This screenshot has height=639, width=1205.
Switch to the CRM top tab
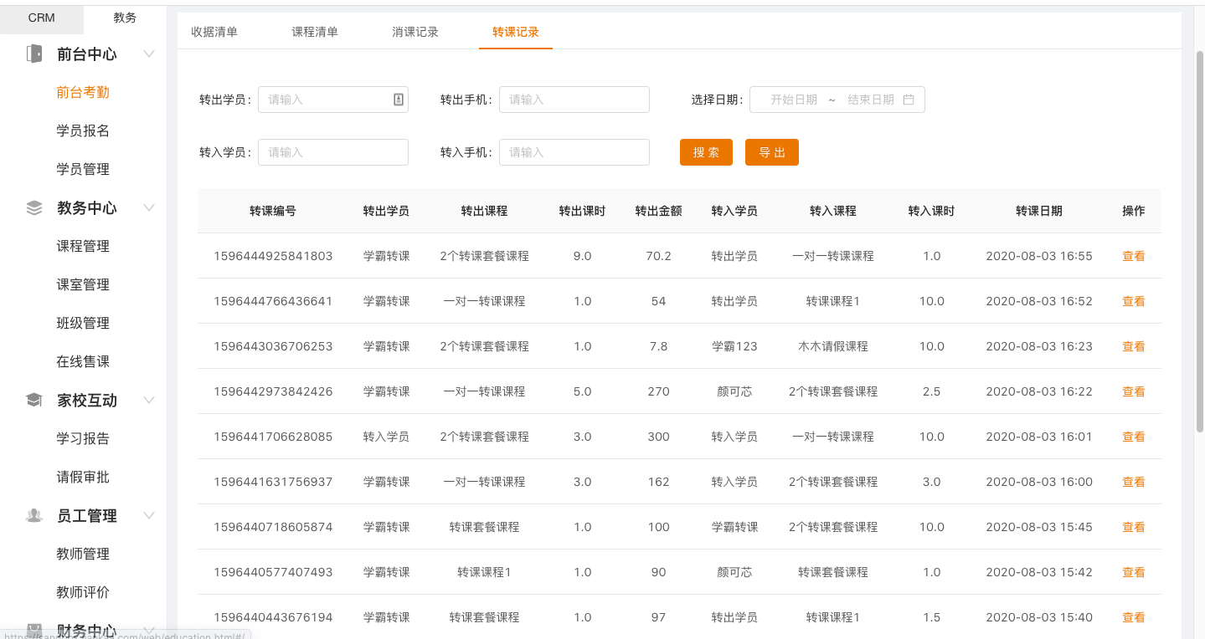click(42, 18)
